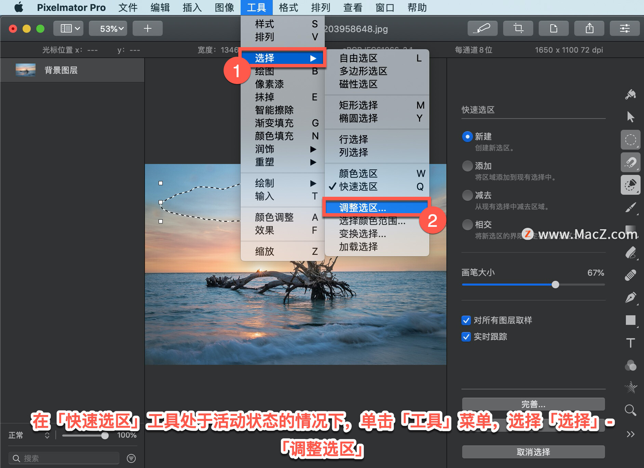
Task: Select the 相交 selection mode radio
Action: tap(467, 225)
